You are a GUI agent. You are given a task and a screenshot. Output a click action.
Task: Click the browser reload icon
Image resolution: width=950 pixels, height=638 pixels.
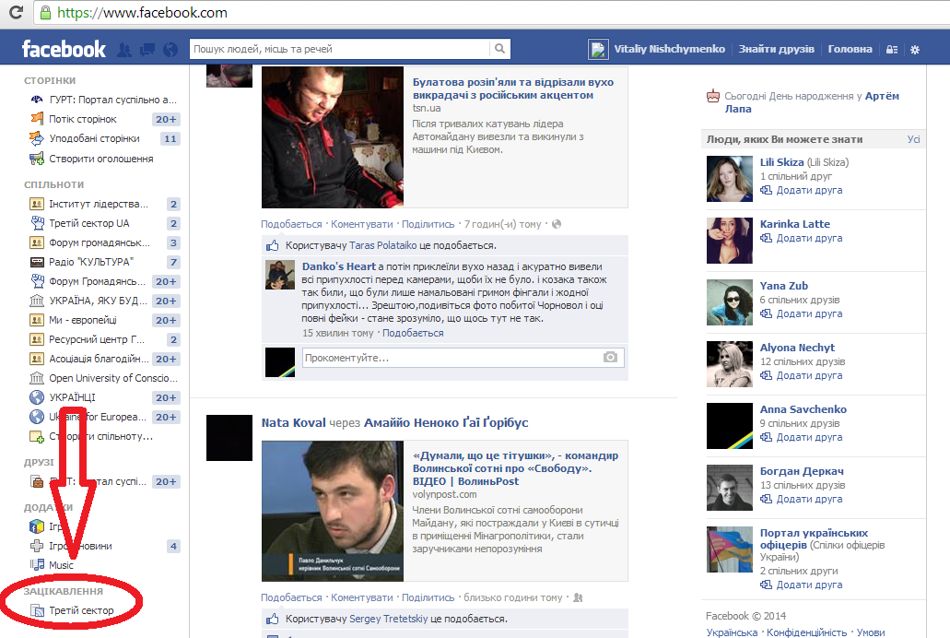click(17, 12)
